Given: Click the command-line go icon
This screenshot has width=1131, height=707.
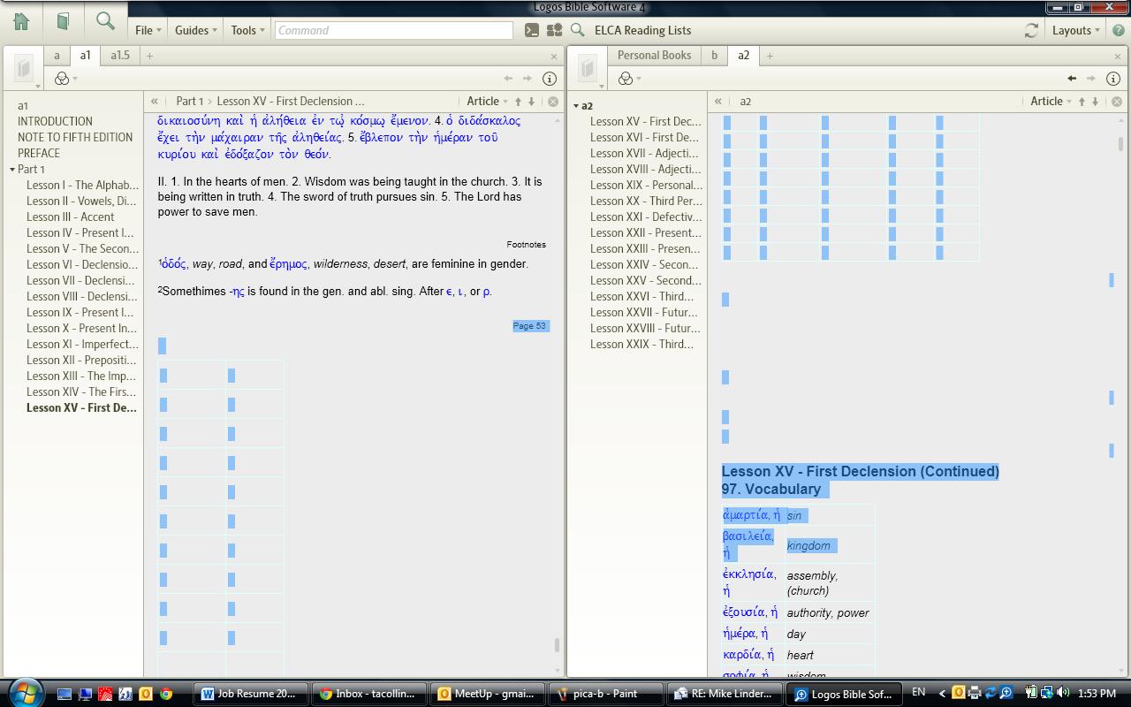Looking at the screenshot, I should click(x=531, y=30).
